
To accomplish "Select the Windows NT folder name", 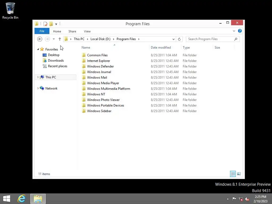I will (x=96, y=94).
